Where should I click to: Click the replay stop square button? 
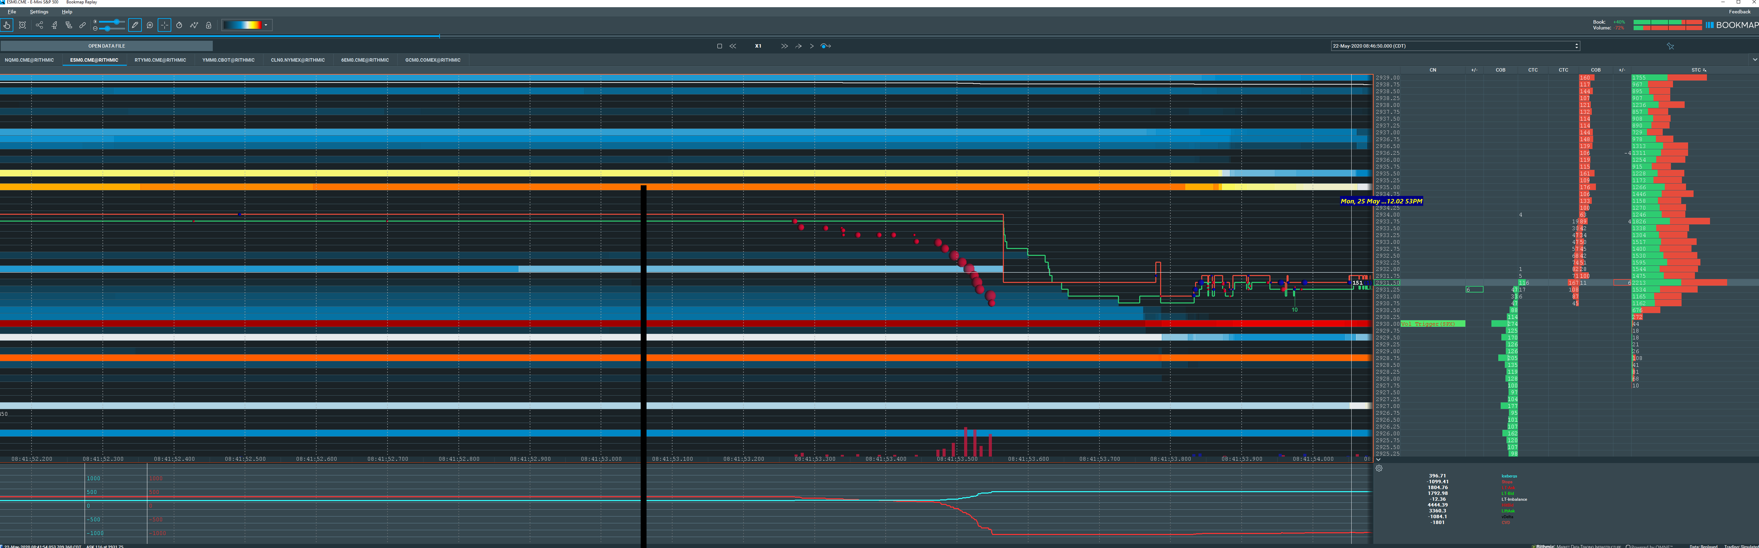coord(719,46)
